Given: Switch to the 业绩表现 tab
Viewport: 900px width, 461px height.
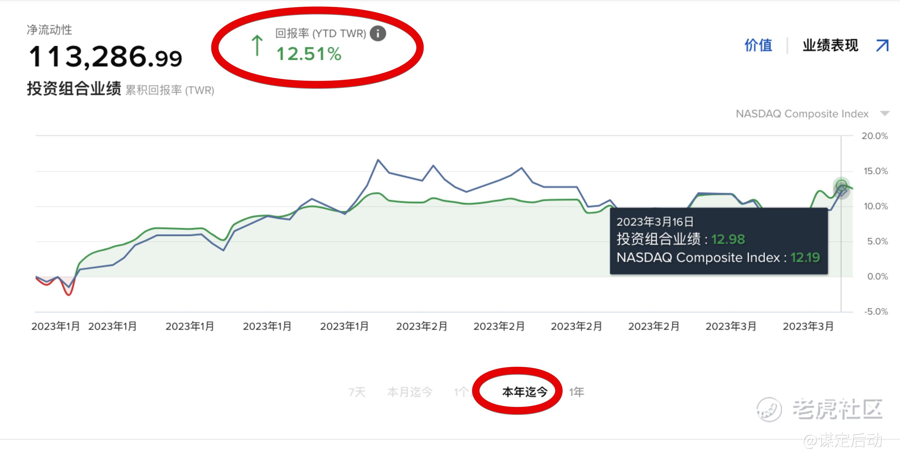Looking at the screenshot, I should click(830, 46).
